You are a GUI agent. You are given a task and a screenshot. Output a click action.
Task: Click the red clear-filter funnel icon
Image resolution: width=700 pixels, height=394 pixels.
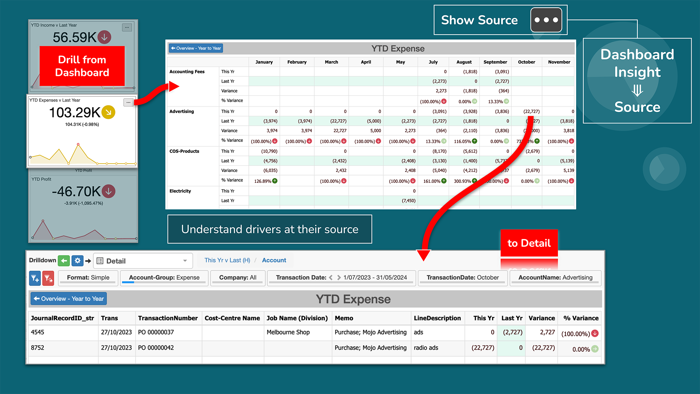click(48, 278)
